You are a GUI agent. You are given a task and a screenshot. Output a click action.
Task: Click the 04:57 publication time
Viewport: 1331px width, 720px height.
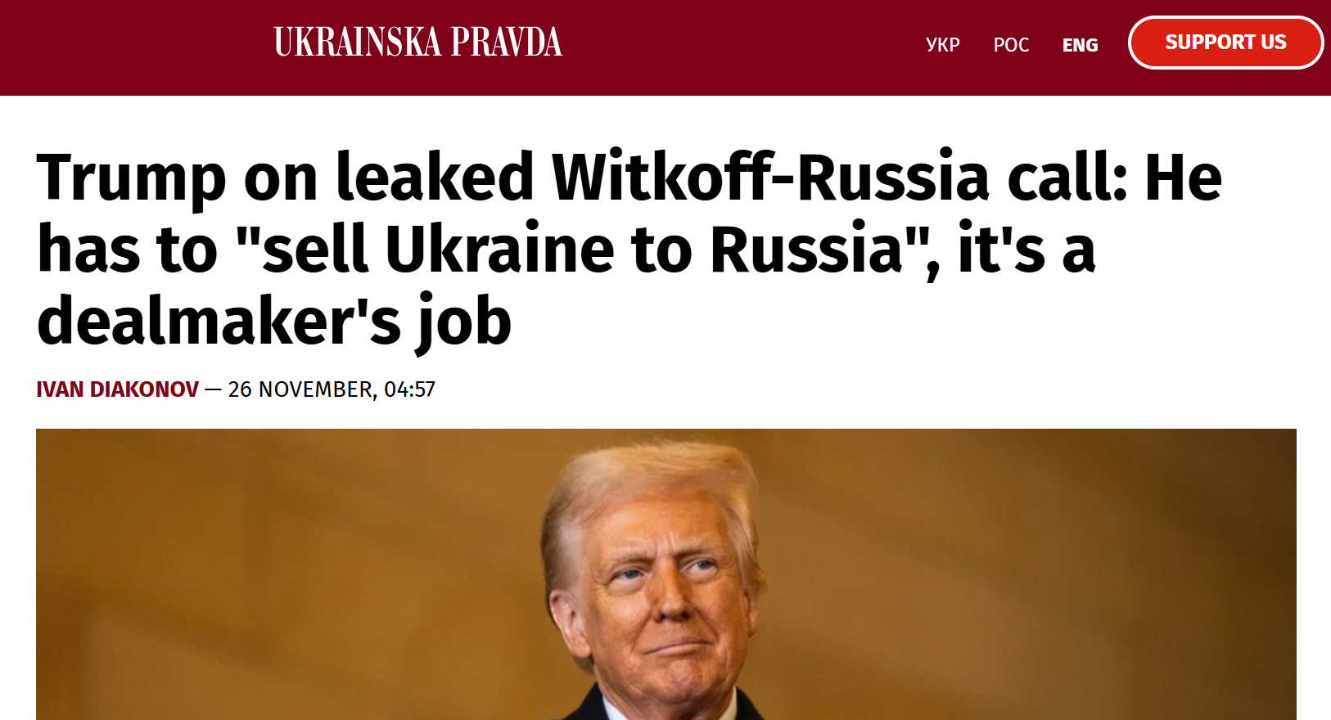point(409,389)
